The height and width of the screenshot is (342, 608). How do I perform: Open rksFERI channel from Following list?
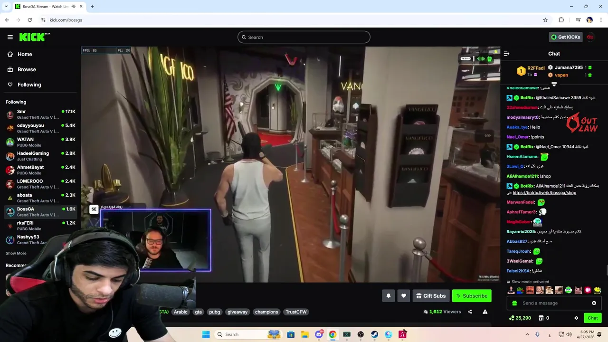[40, 225]
